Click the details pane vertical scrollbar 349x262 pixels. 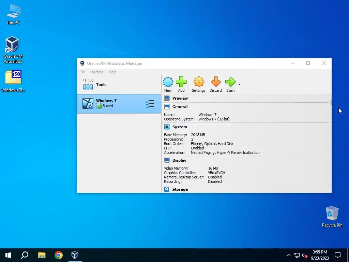331,102
